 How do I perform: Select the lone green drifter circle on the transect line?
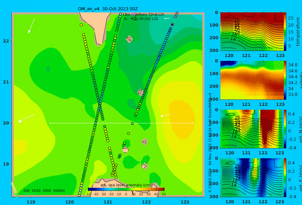click(x=132, y=124)
